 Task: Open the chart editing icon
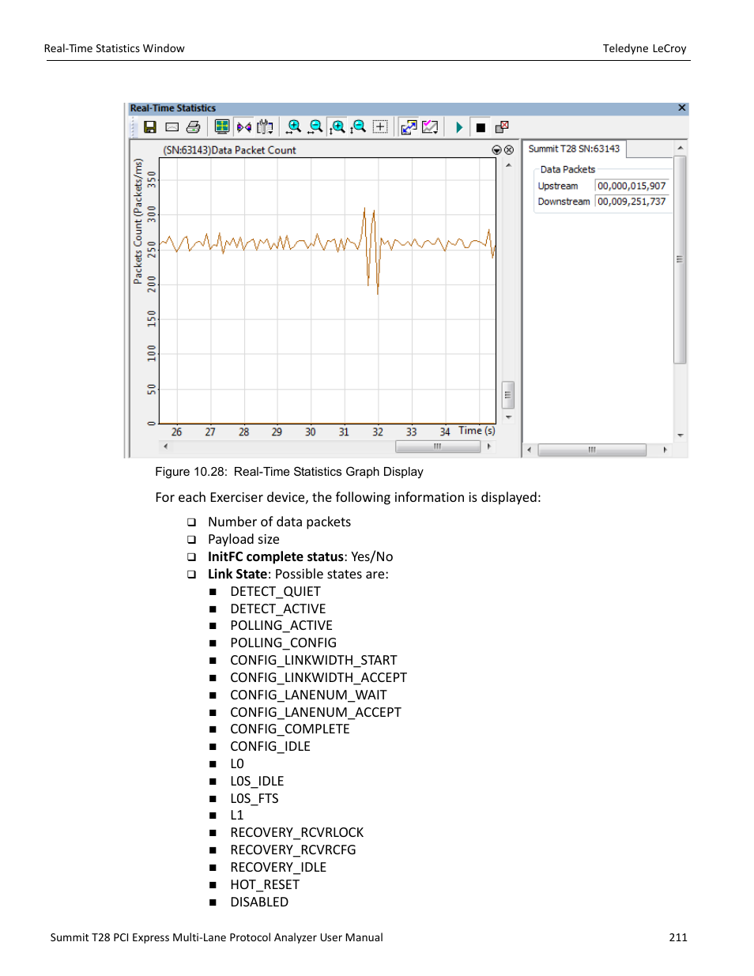pyautogui.click(x=429, y=126)
